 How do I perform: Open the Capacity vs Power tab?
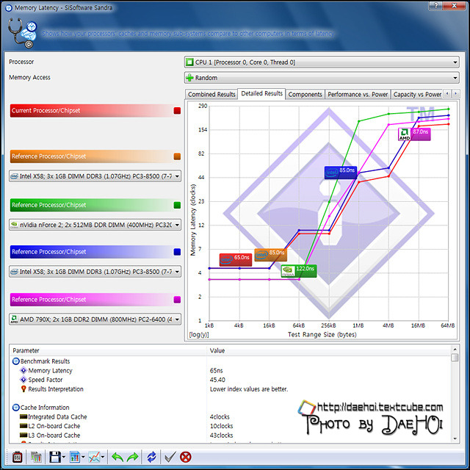417,95
